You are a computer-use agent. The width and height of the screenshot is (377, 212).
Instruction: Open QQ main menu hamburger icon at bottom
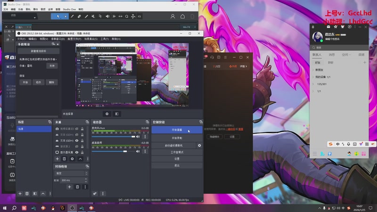[x=315, y=154]
